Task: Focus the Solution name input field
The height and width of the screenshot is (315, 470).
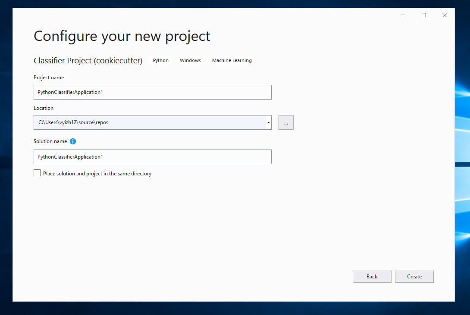Action: pos(153,157)
